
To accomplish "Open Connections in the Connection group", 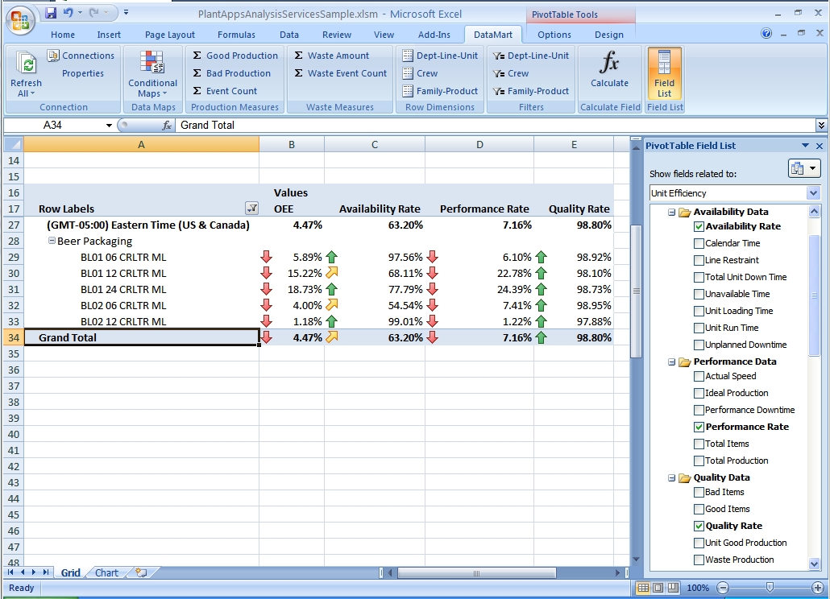I will click(81, 56).
